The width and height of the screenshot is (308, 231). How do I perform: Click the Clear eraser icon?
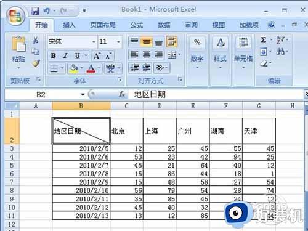pos(264,63)
